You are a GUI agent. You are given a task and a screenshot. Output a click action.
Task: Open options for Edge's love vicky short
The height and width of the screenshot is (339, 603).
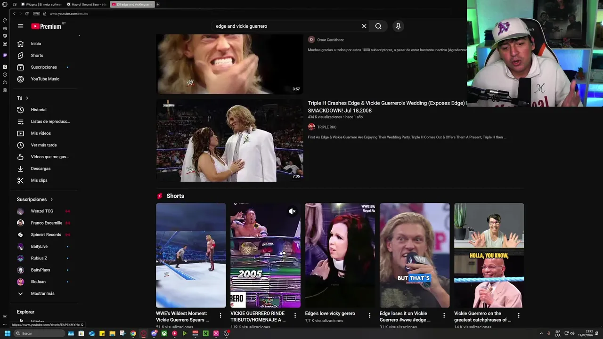[x=369, y=315]
